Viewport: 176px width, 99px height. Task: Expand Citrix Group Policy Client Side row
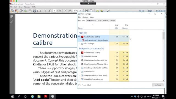[x=79, y=75]
